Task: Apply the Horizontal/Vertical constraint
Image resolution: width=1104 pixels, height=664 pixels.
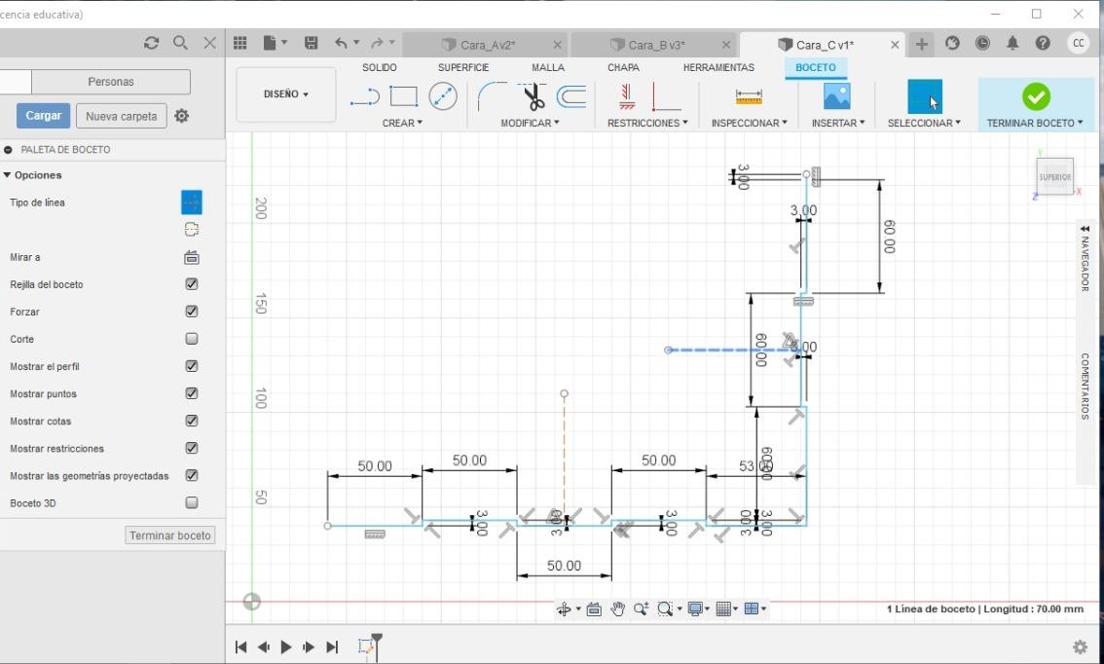Action: pos(627,96)
